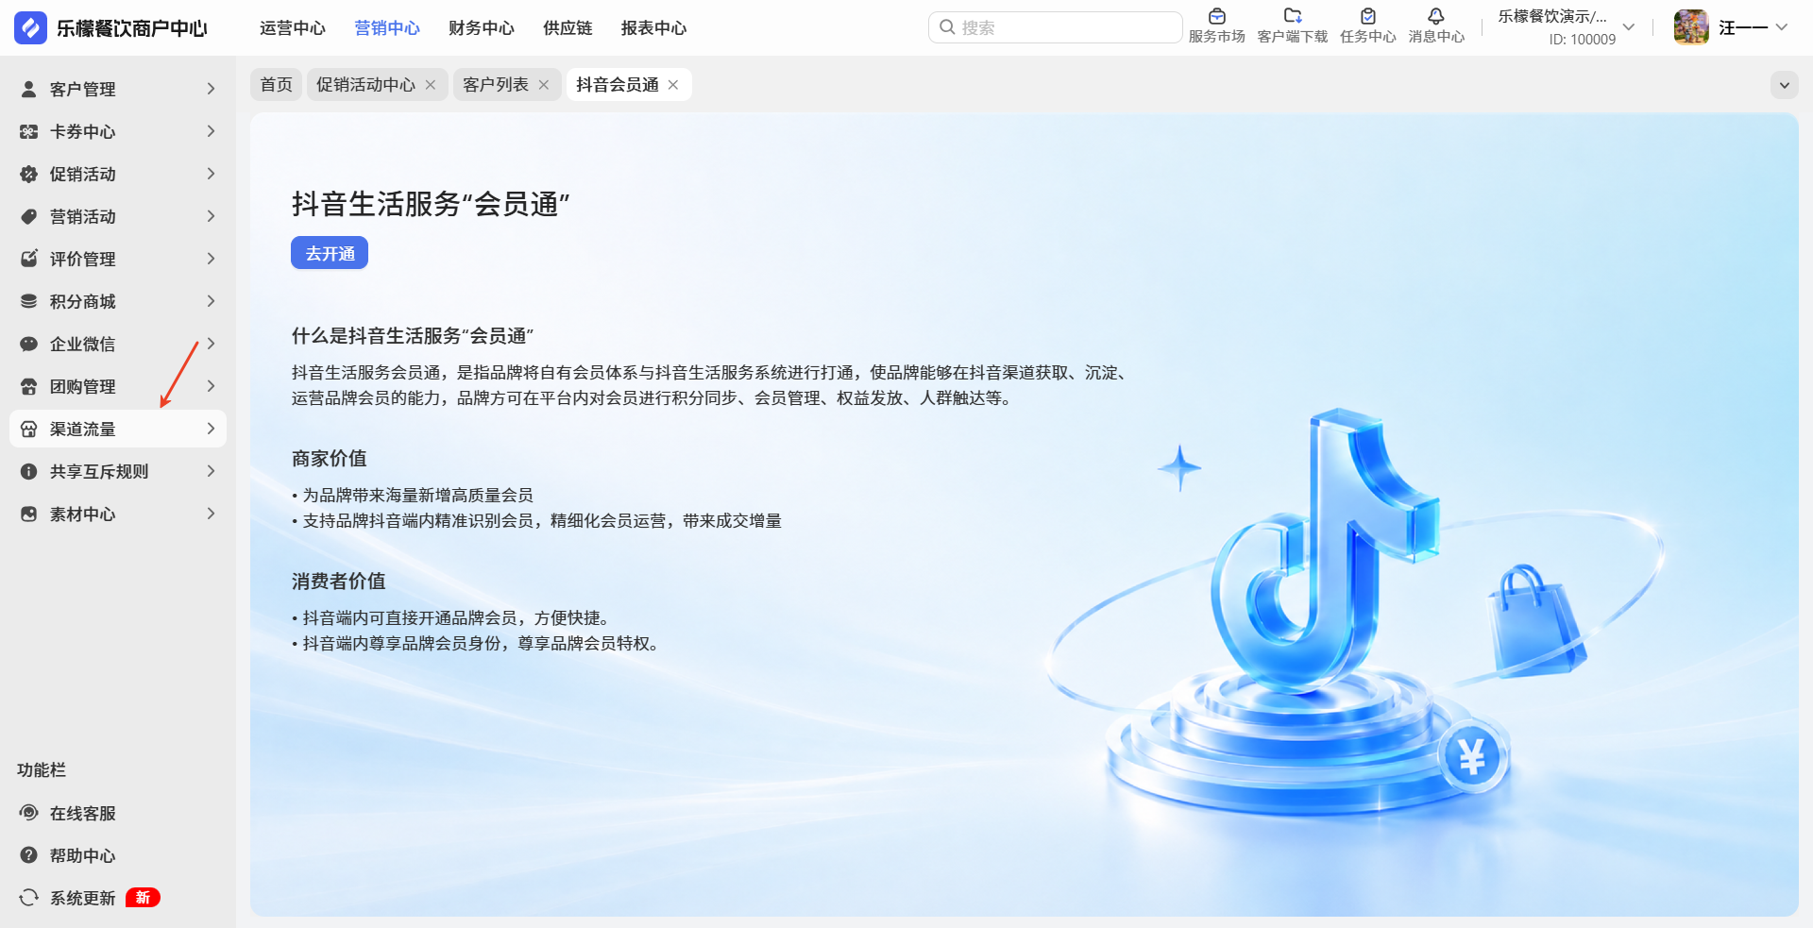Expand the 团购管理 chevron
Screen dimensions: 1813x928
click(211, 386)
